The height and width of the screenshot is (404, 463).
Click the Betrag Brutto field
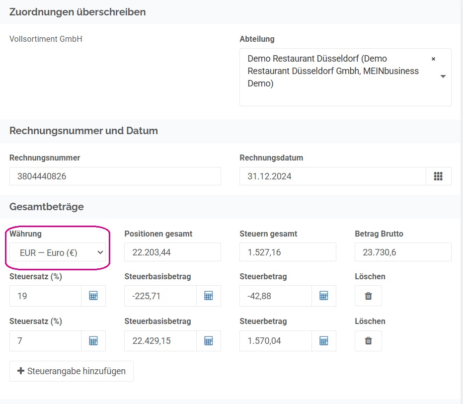(403, 252)
